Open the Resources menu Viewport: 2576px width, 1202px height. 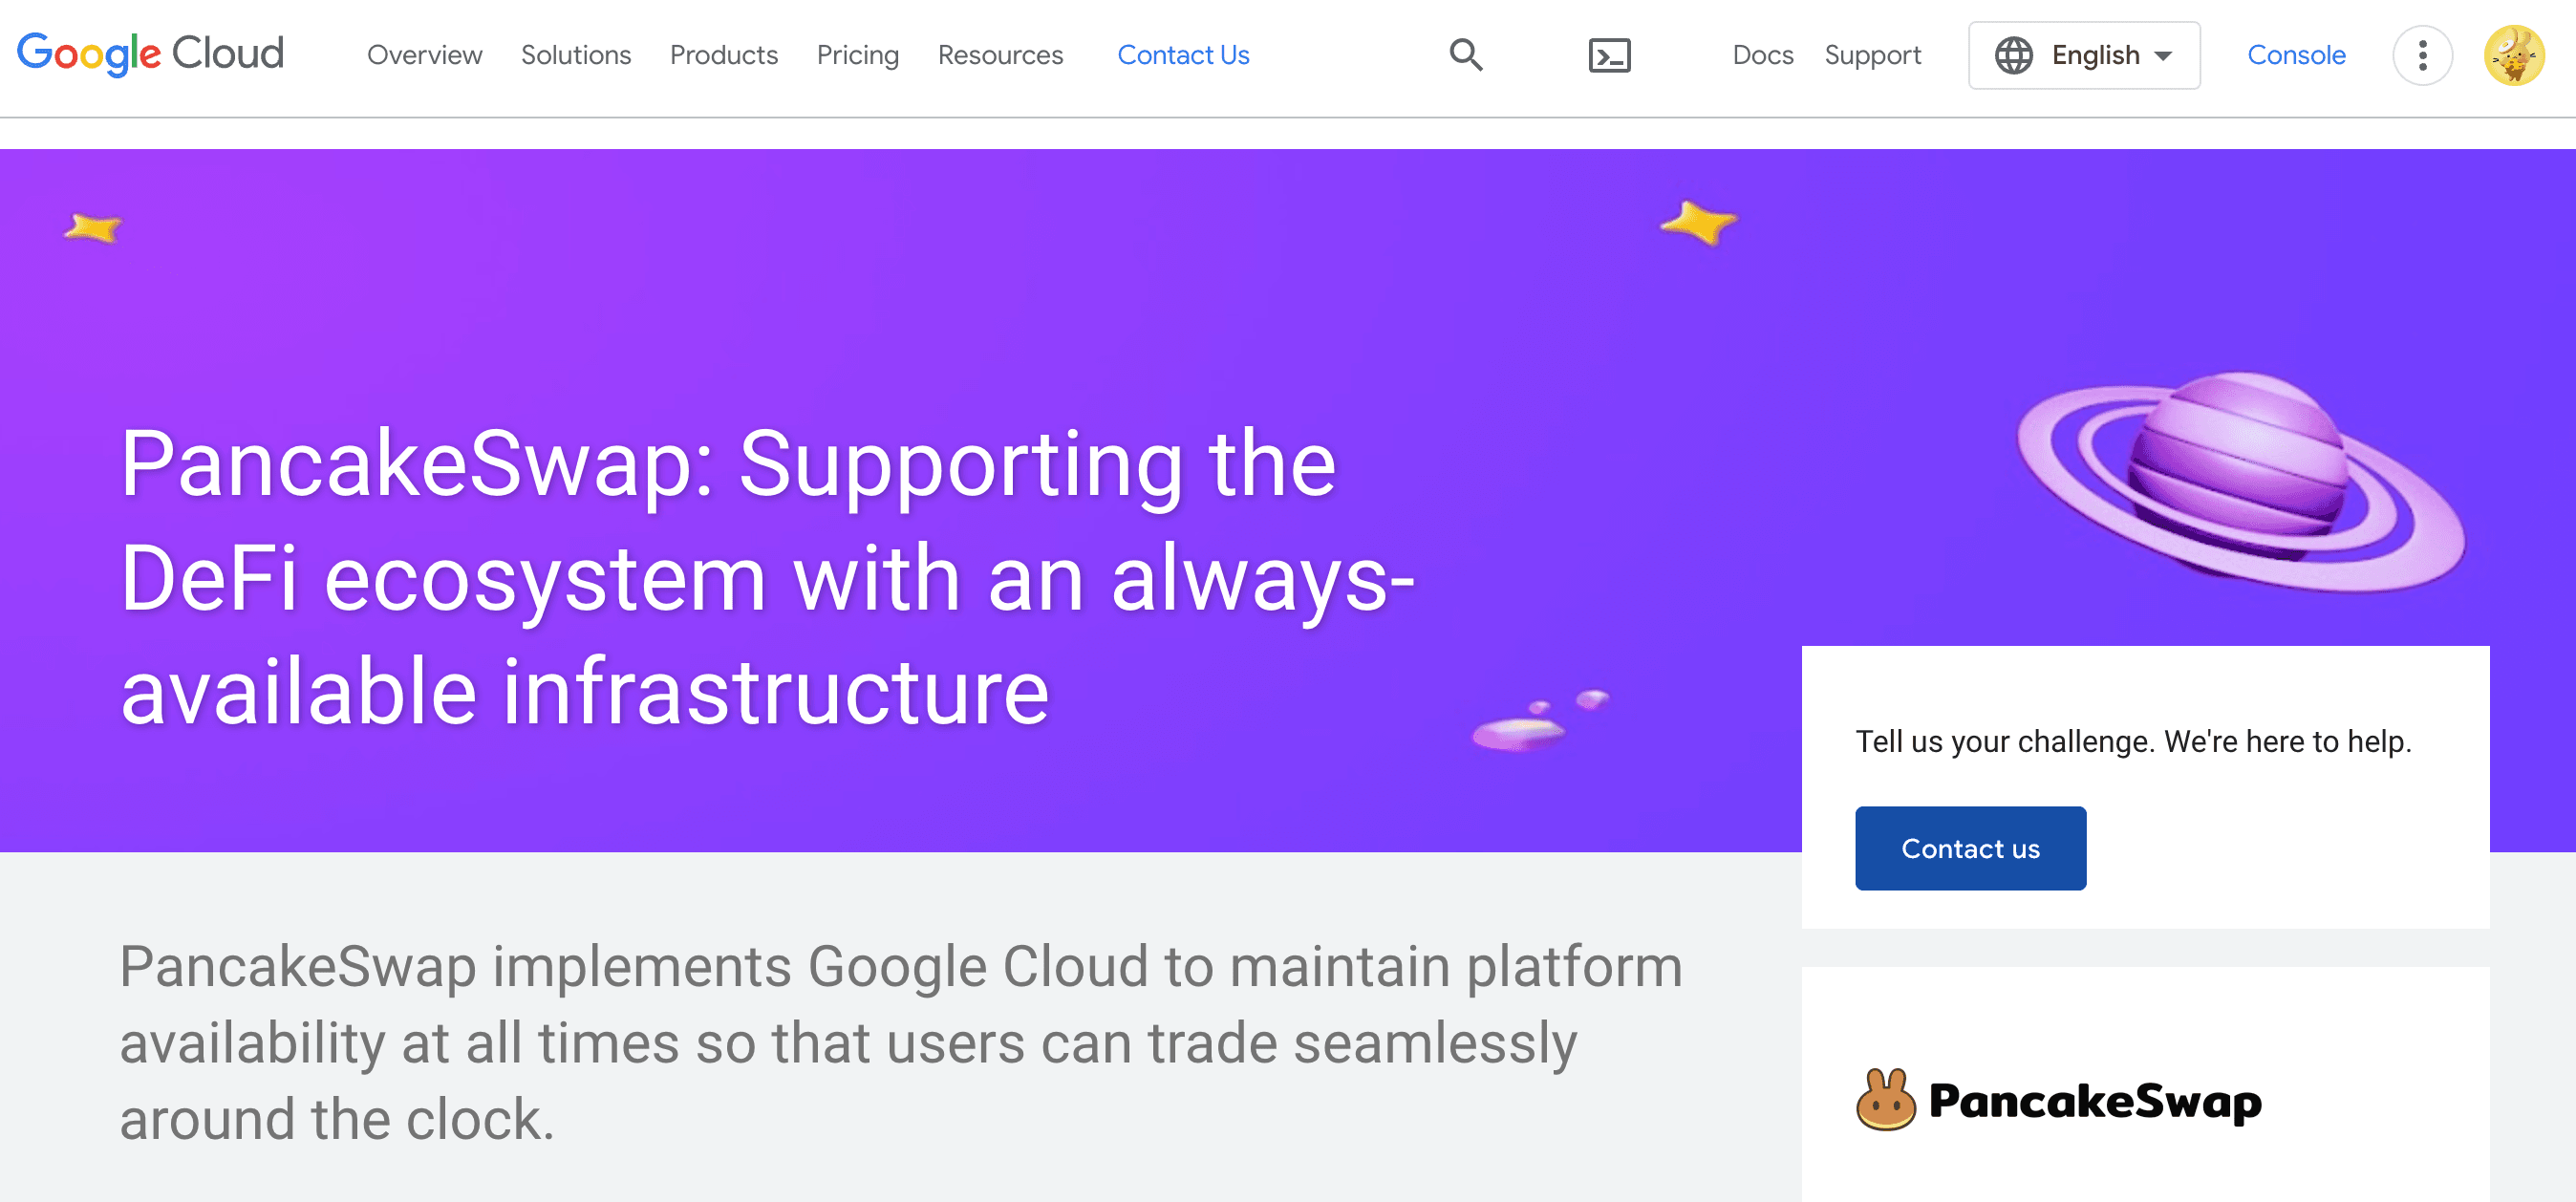click(1000, 55)
